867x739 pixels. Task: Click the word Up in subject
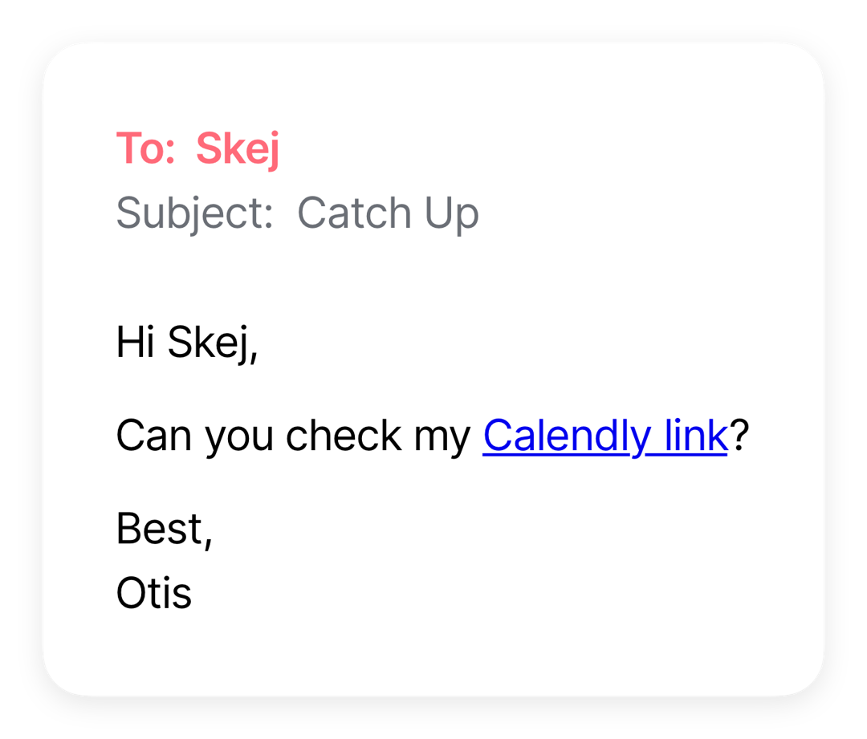452,215
